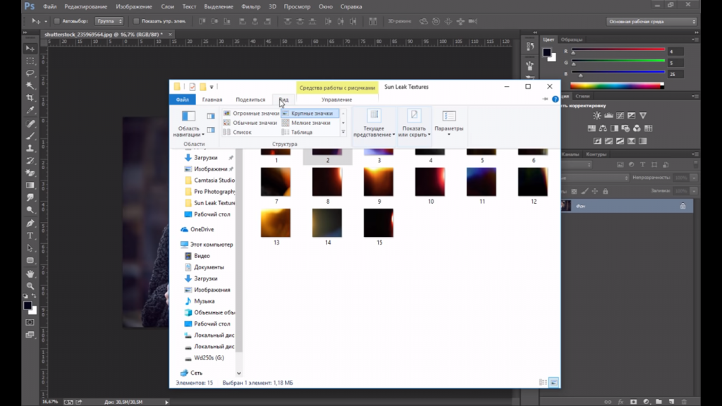Select the Brush tool
Screen dimensions: 722x406
tap(30, 136)
